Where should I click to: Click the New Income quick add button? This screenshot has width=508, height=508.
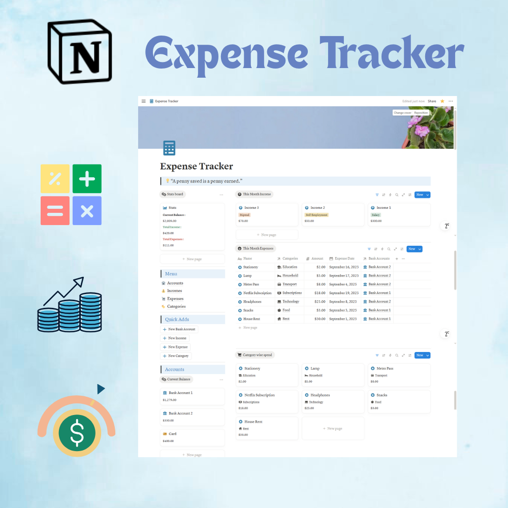click(x=175, y=338)
